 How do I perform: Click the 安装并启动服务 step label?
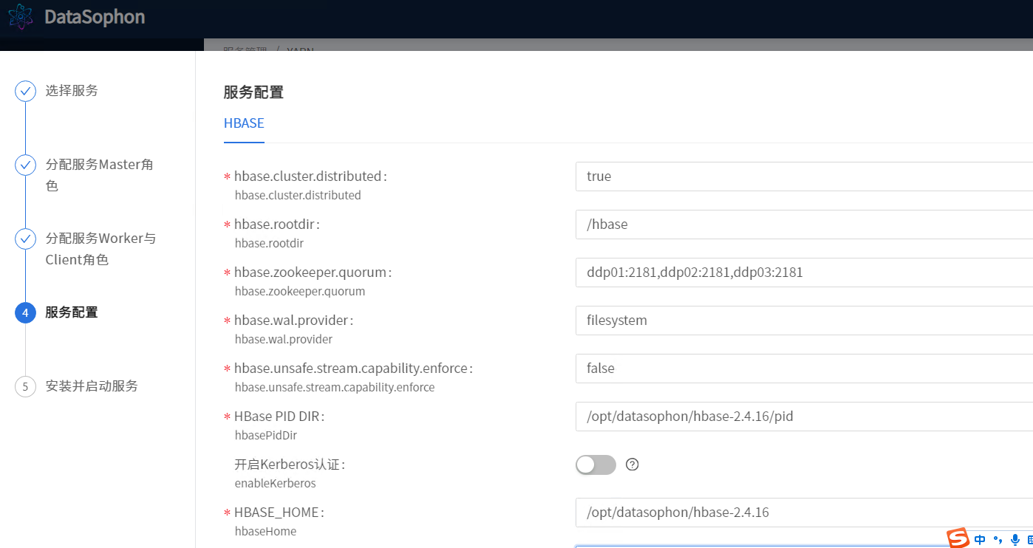(92, 386)
